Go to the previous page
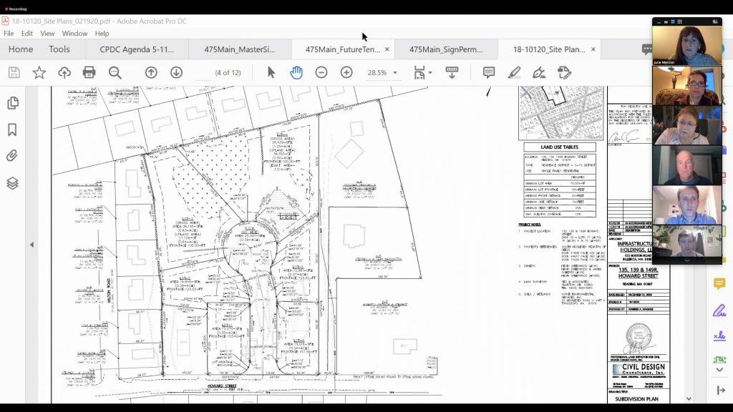The image size is (733, 412). tap(151, 72)
